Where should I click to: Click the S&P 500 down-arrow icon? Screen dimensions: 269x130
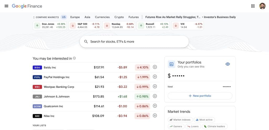73,25
